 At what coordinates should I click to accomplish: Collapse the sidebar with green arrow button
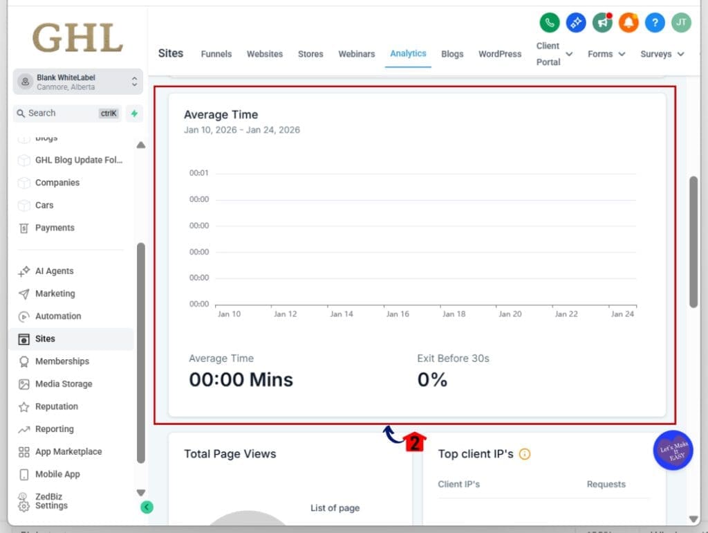(x=147, y=507)
